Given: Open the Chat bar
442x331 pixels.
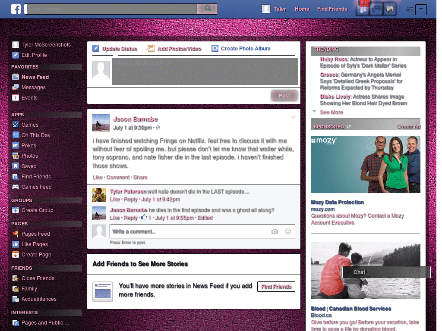Looking at the screenshot, I should [x=386, y=272].
